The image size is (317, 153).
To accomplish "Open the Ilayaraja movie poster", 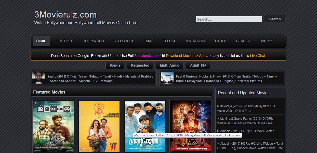I will point(54,127).
